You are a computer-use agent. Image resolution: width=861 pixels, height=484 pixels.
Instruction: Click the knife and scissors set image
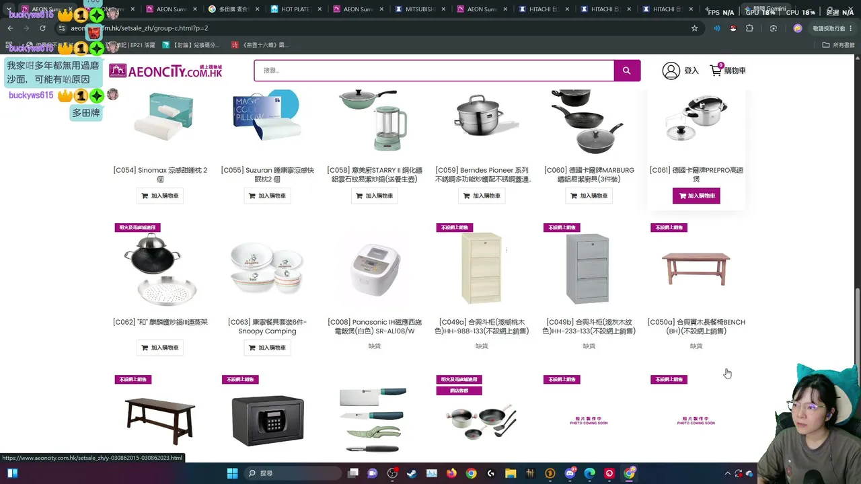375,421
